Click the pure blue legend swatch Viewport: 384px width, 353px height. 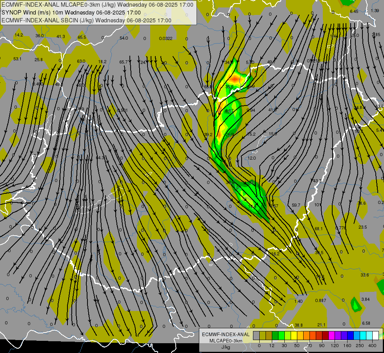click(351, 335)
